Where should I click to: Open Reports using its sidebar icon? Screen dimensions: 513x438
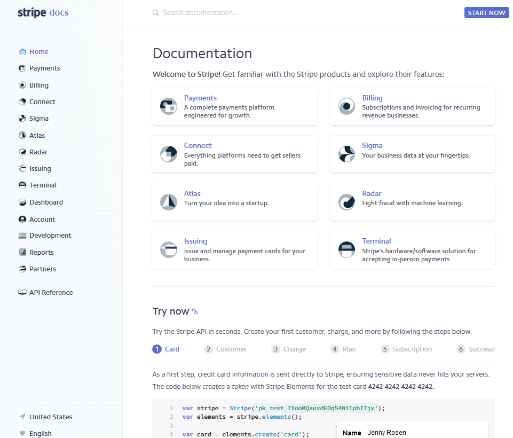coord(21,252)
